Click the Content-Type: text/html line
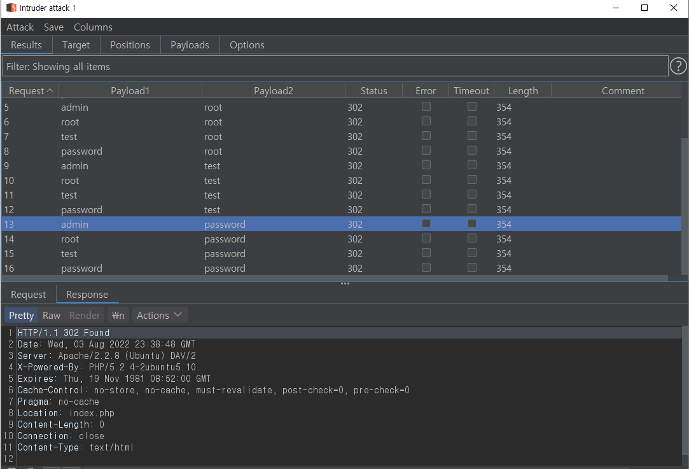This screenshot has width=689, height=469. point(75,447)
